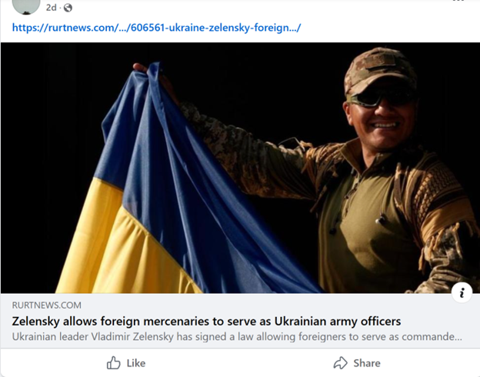Open the link info "i" icon
Image resolution: width=480 pixels, height=377 pixels.
462,292
